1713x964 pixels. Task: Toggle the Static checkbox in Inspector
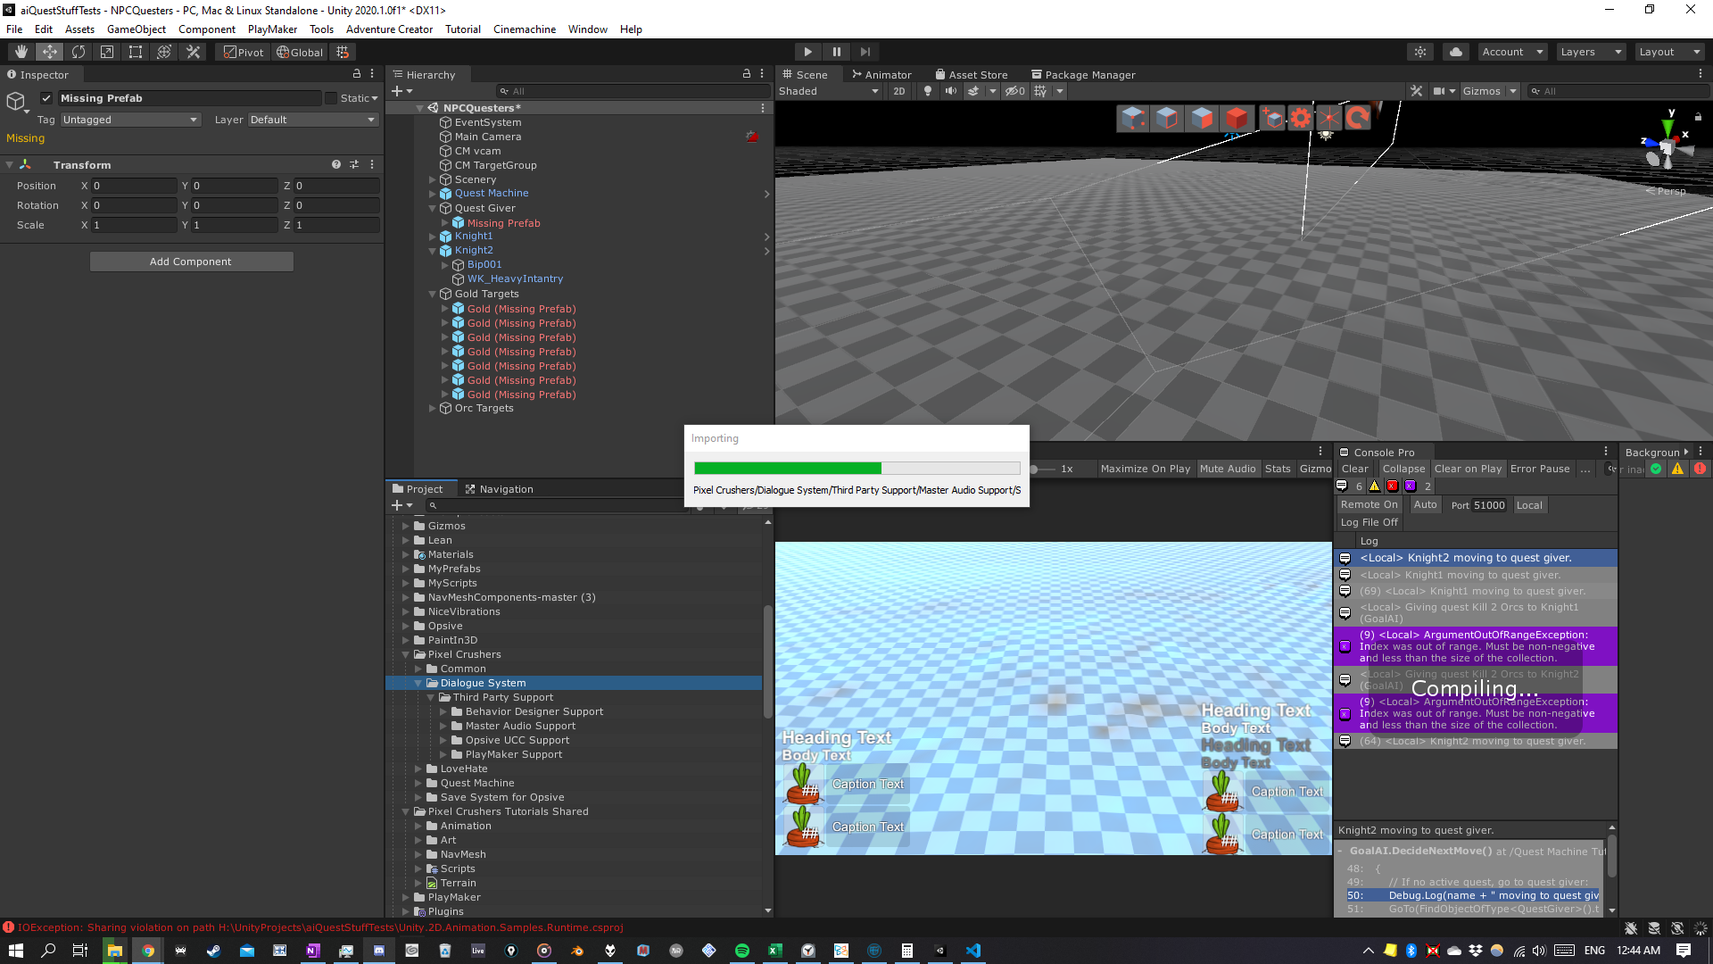(x=331, y=98)
